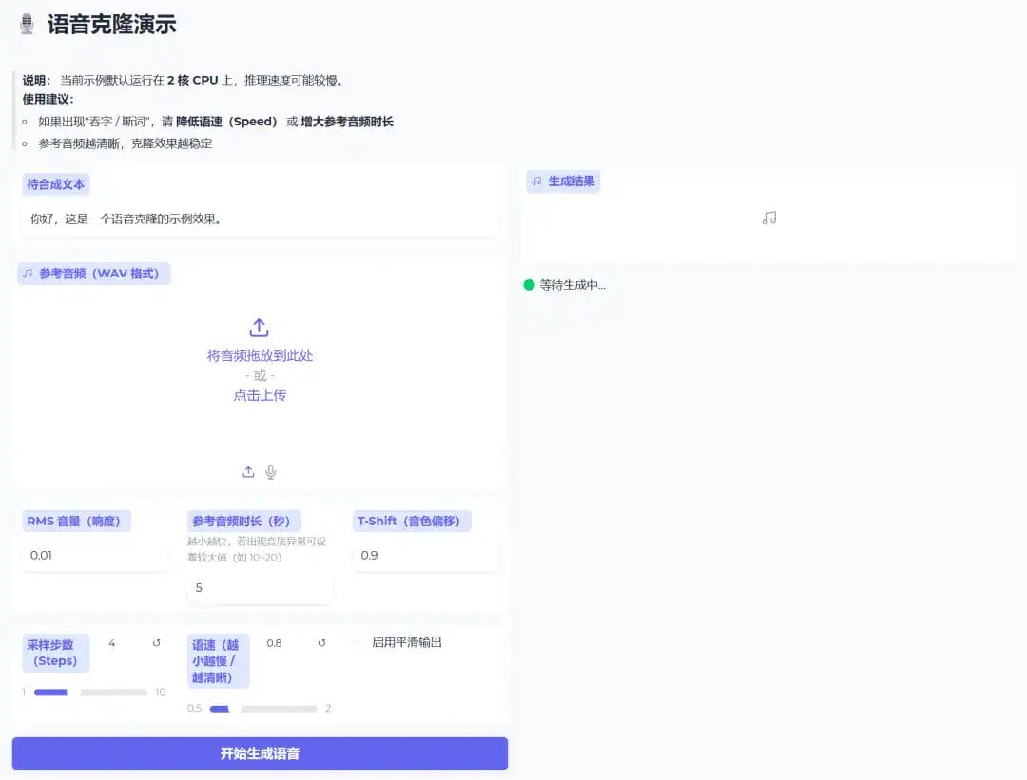Viewport: 1027px width, 780px height.
Task: Select the microphone icon to record reference audio
Action: 271,471
